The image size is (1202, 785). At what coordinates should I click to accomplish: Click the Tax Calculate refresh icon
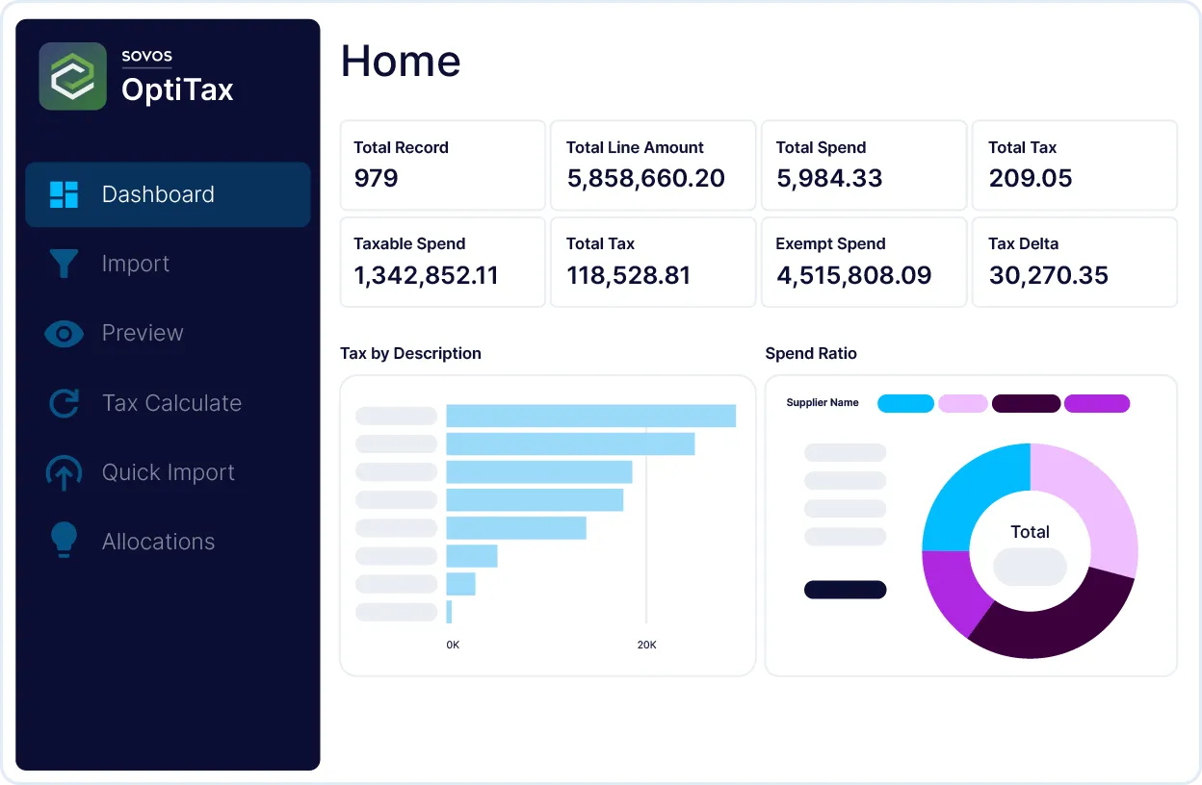click(64, 403)
